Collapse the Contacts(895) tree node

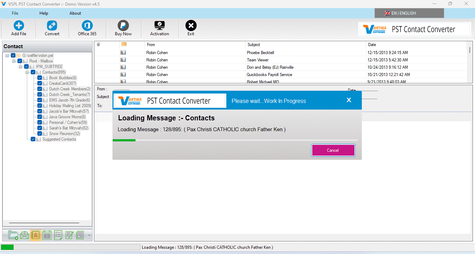(x=27, y=72)
